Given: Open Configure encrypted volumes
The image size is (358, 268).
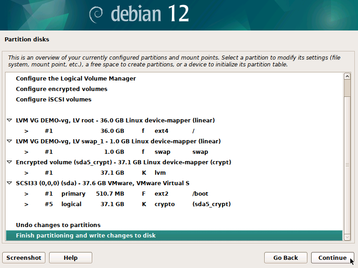Looking at the screenshot, I should pyautogui.click(x=61, y=89).
